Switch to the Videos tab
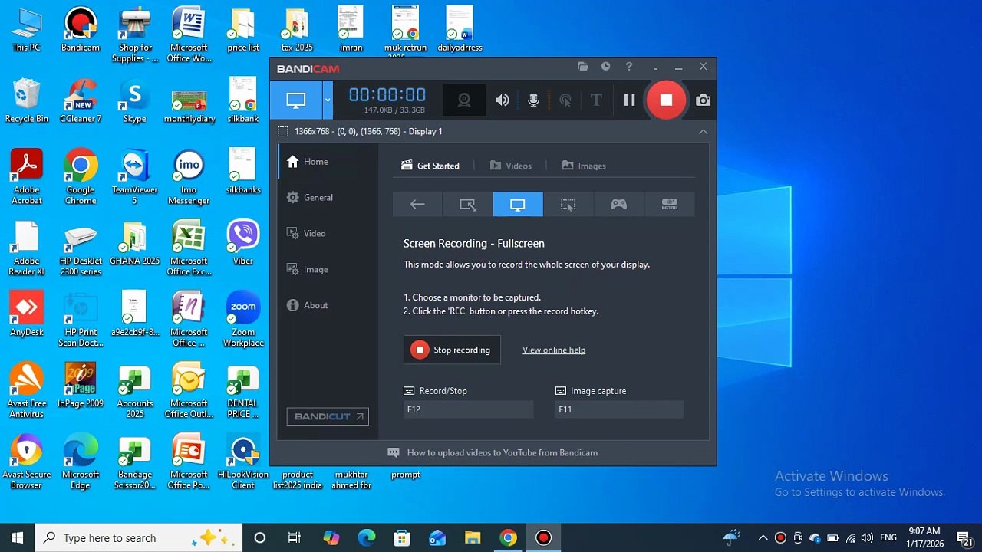Screen dimensions: 982x552 [x=511, y=166]
